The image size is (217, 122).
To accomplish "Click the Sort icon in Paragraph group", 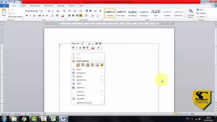I will pos(96,11).
